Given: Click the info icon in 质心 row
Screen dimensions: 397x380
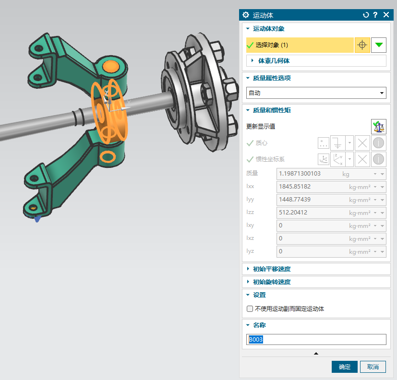Looking at the screenshot, I should pos(379,143).
